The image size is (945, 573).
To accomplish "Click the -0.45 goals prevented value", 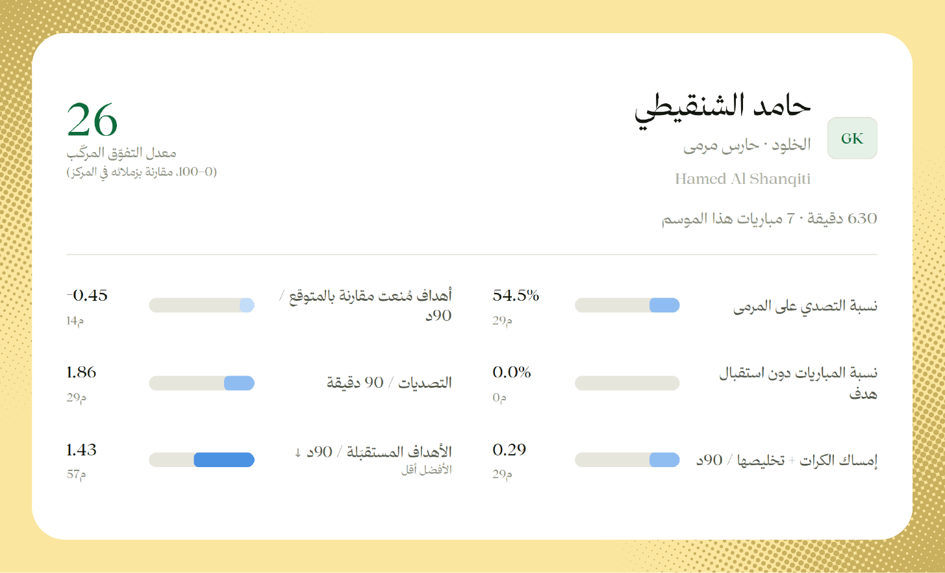I will [x=87, y=296].
